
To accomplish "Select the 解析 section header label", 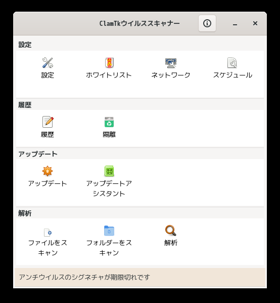I will click(x=25, y=213).
